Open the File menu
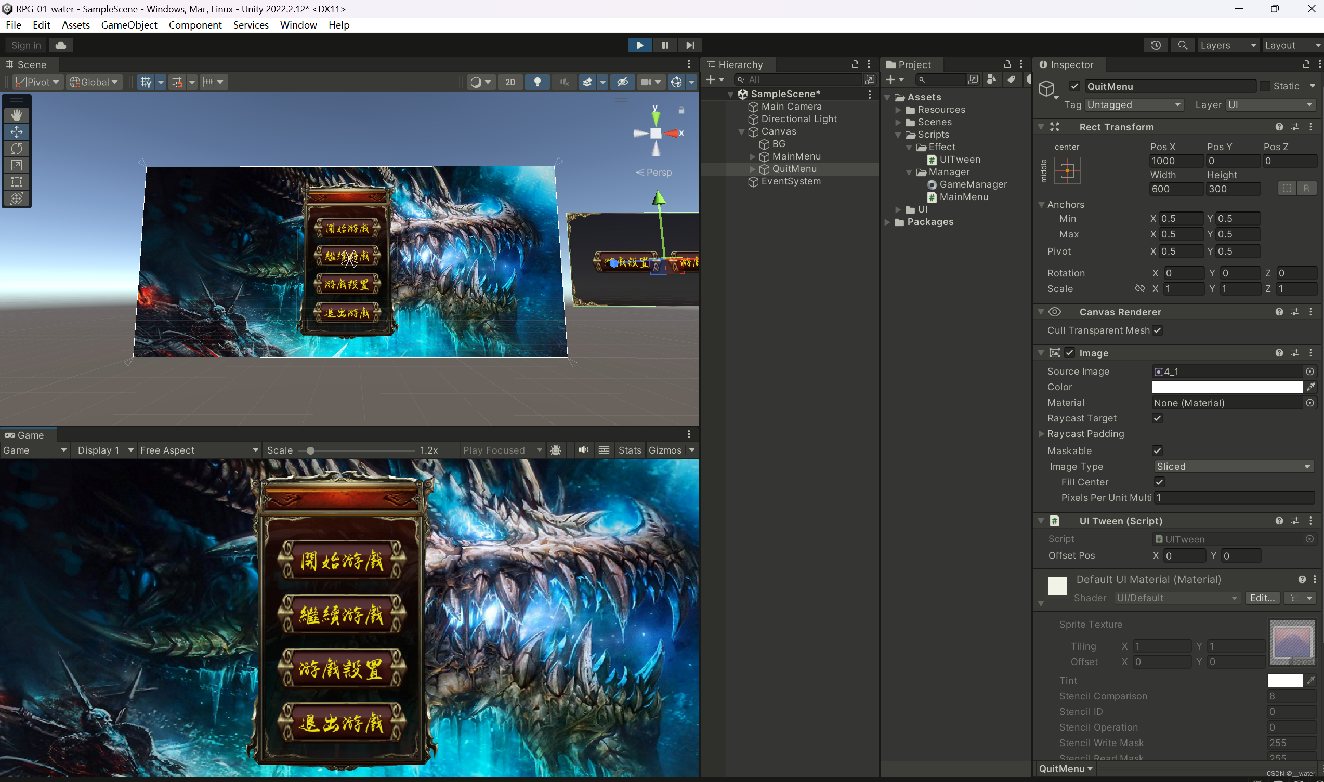 click(13, 25)
